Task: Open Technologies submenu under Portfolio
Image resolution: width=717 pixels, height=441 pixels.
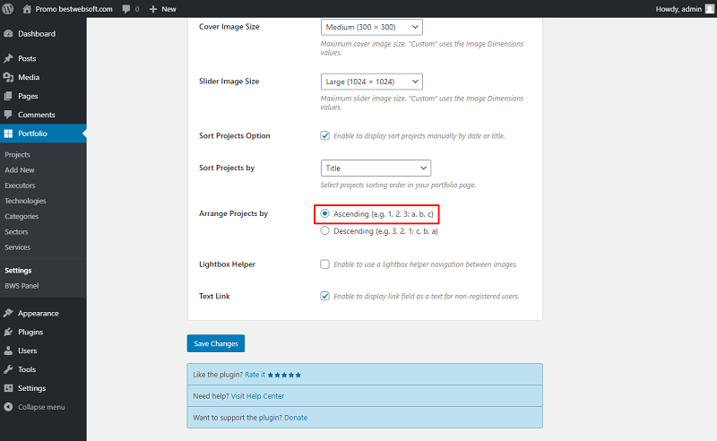Action: click(x=25, y=201)
